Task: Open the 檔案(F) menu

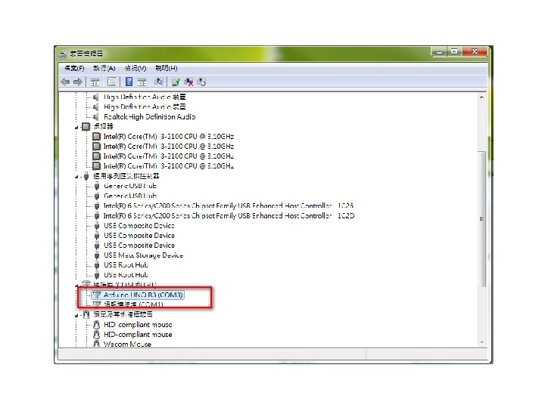Action: (x=74, y=68)
